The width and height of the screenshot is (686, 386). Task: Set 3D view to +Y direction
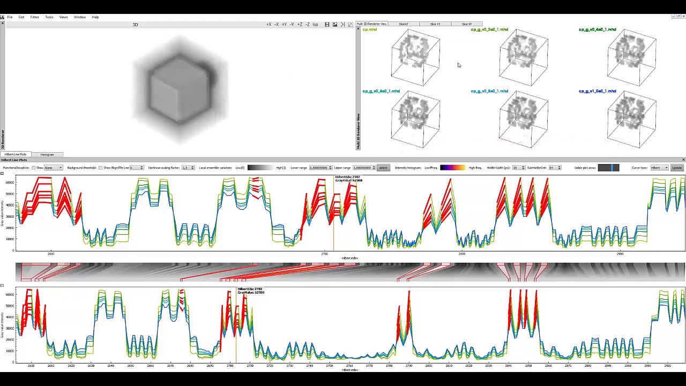284,24
